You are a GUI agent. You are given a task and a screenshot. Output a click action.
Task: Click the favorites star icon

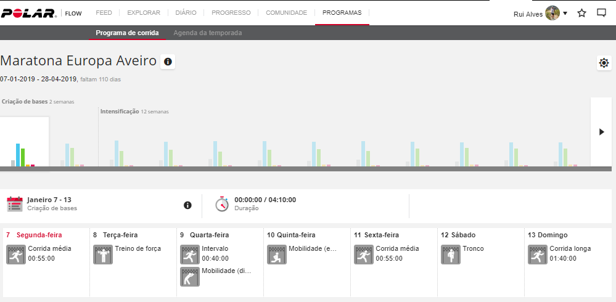coord(581,13)
